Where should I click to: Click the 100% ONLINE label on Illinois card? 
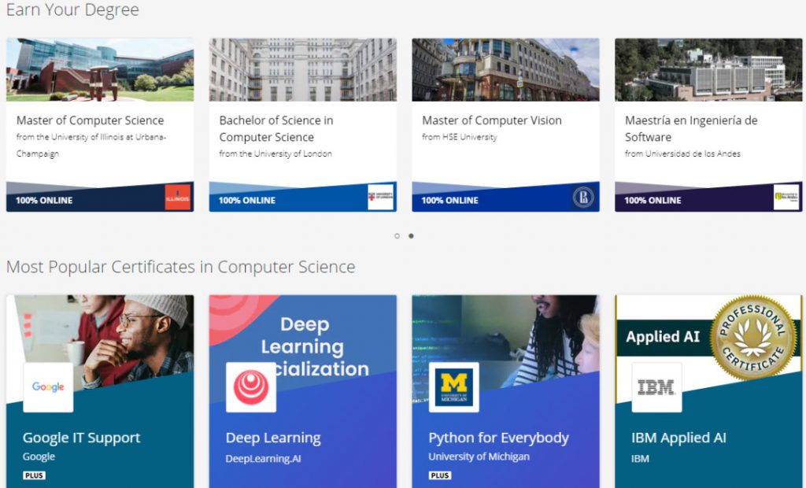44,201
